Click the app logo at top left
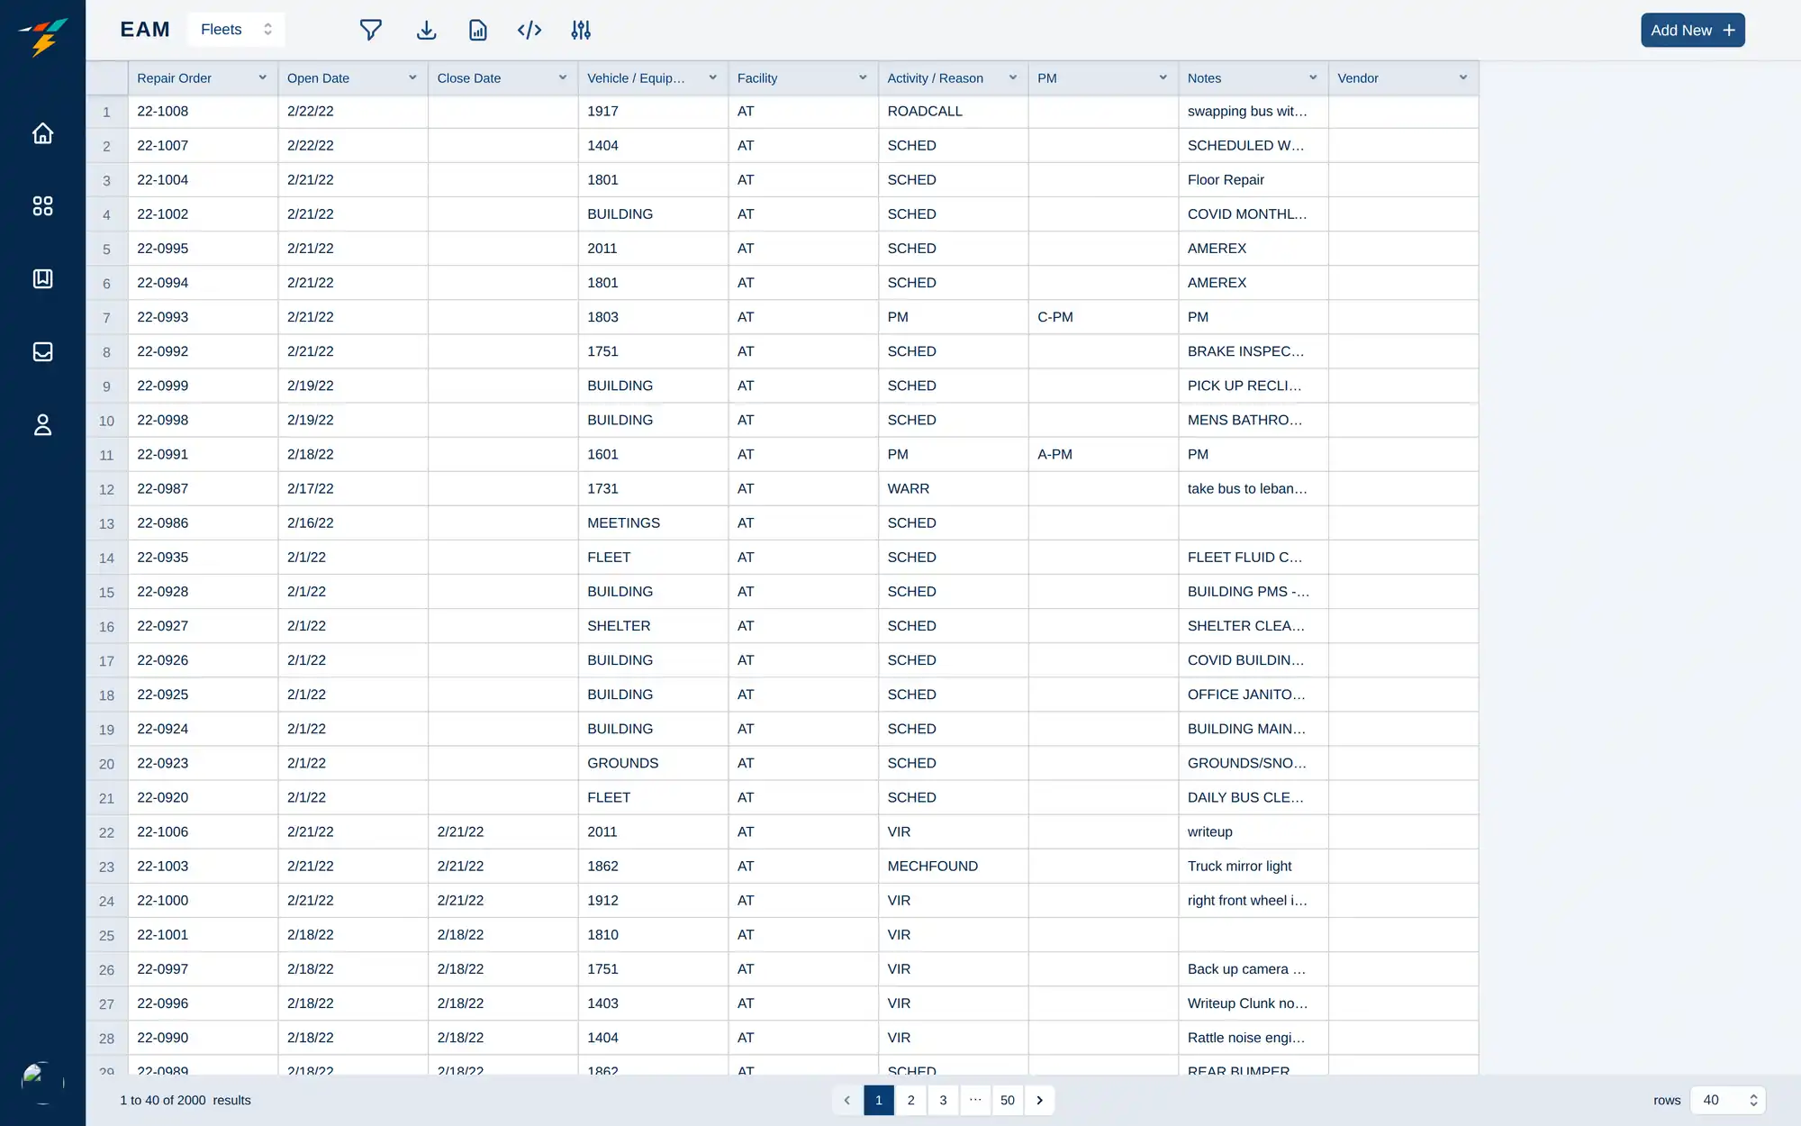The width and height of the screenshot is (1801, 1126). [x=42, y=36]
